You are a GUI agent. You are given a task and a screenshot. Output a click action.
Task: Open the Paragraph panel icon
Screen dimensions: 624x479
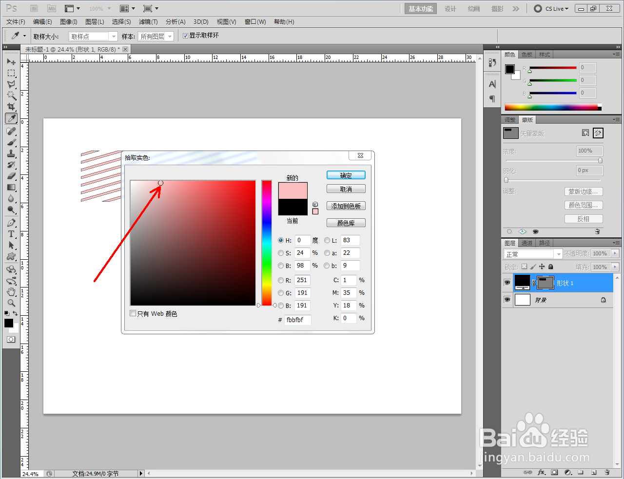[492, 99]
